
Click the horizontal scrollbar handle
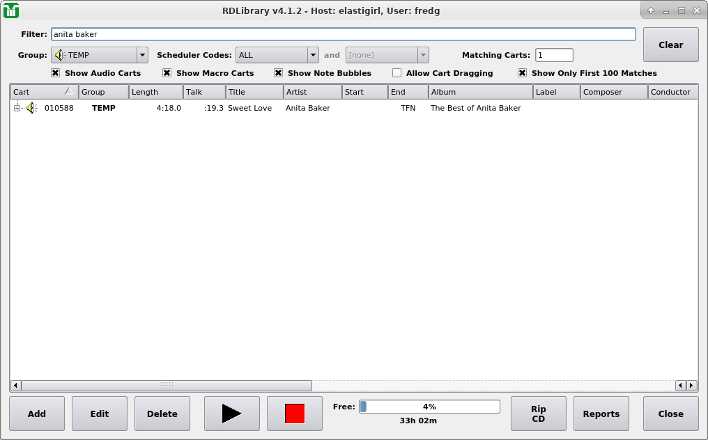(x=167, y=386)
